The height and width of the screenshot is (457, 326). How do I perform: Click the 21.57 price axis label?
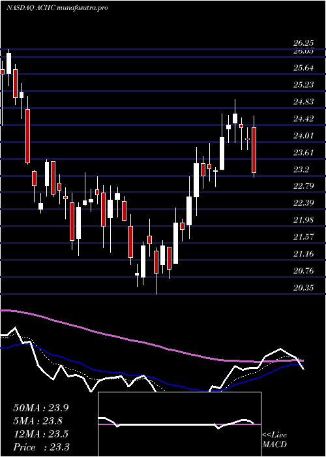point(303,236)
